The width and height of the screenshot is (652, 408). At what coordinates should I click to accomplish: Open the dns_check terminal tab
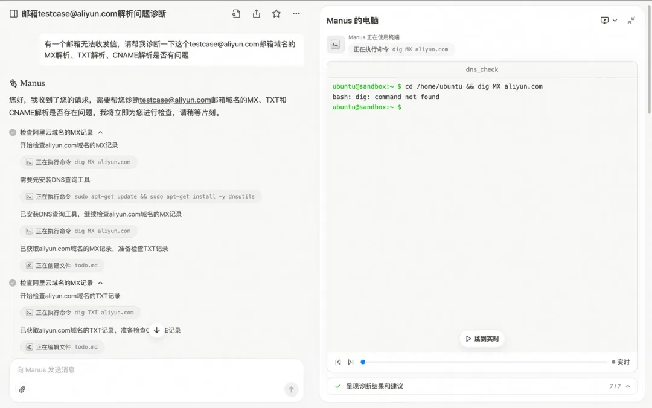482,69
